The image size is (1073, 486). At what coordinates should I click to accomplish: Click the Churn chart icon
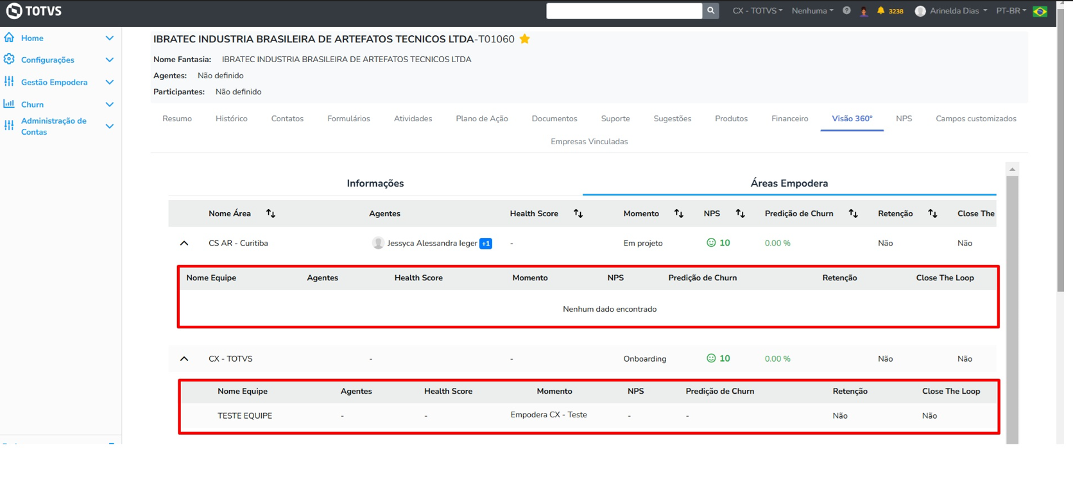click(x=9, y=104)
